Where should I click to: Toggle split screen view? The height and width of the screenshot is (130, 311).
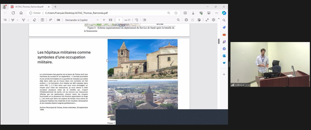185,13
